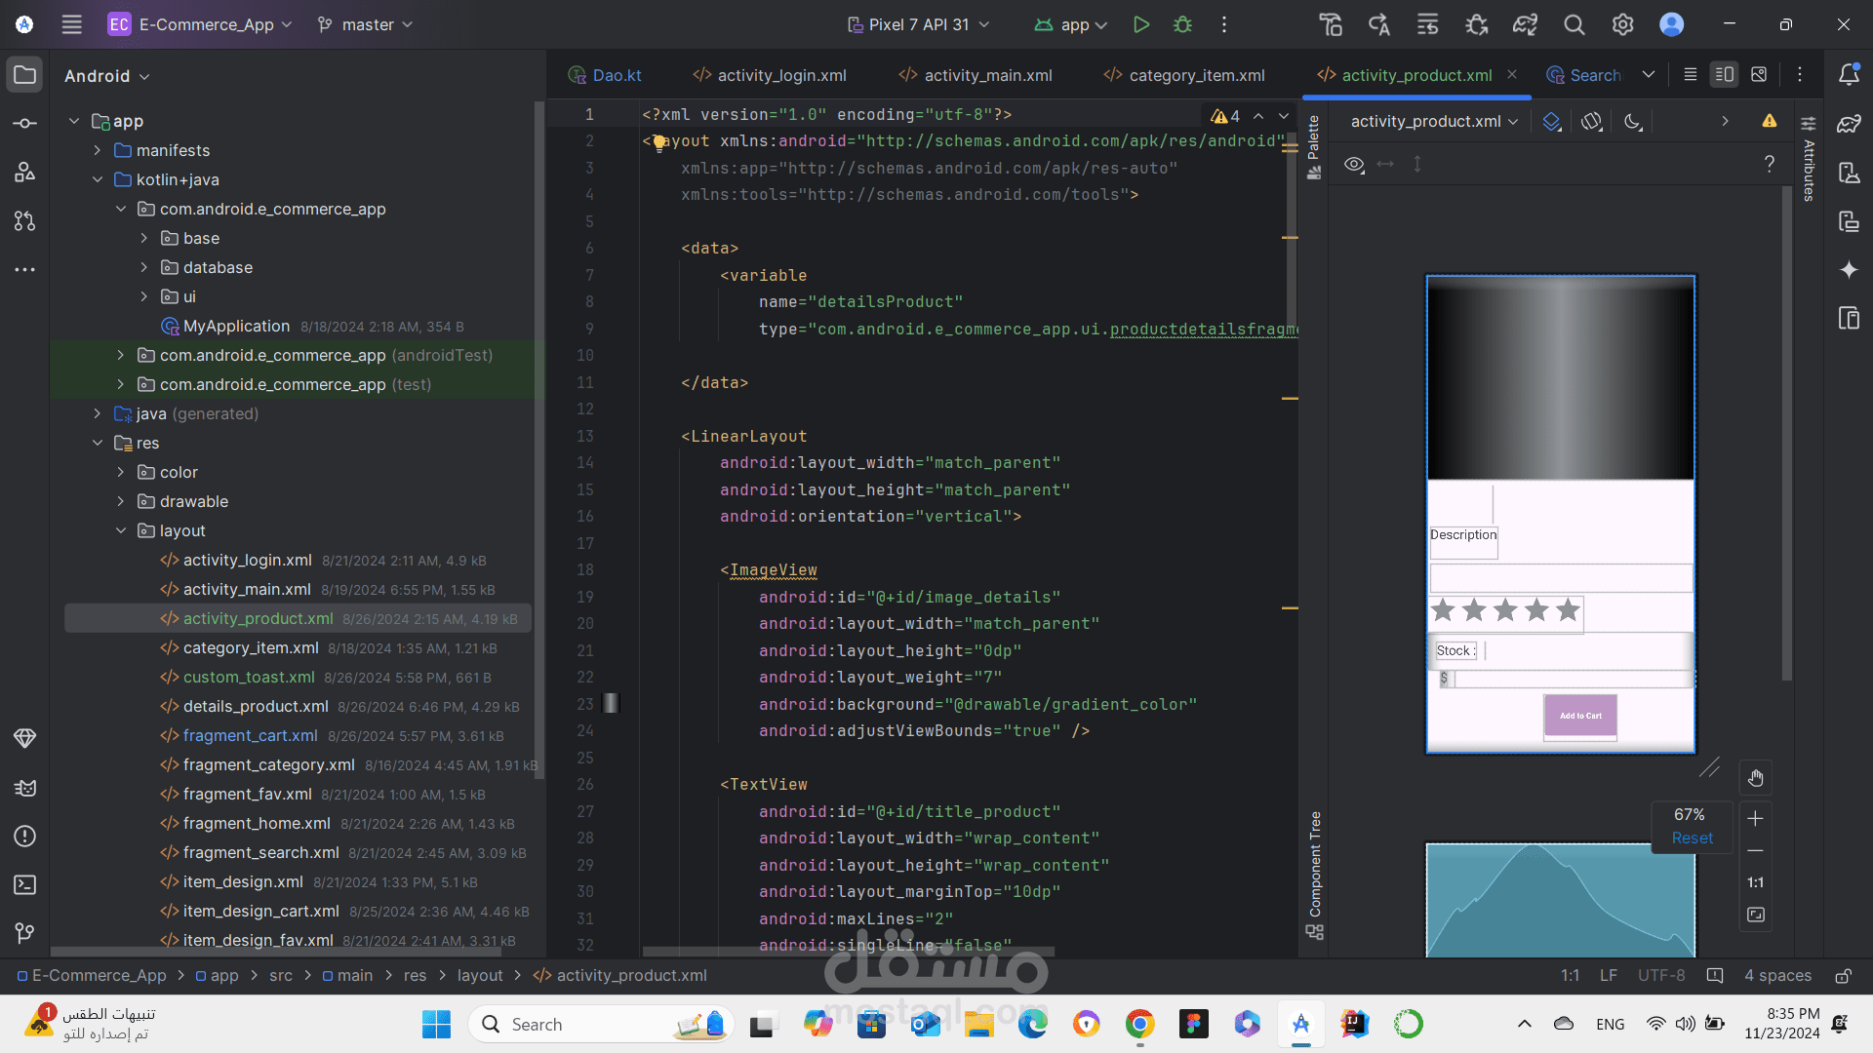Click the layout breadcrumb in navigation bar
The height and width of the screenshot is (1053, 1873).
click(x=480, y=976)
